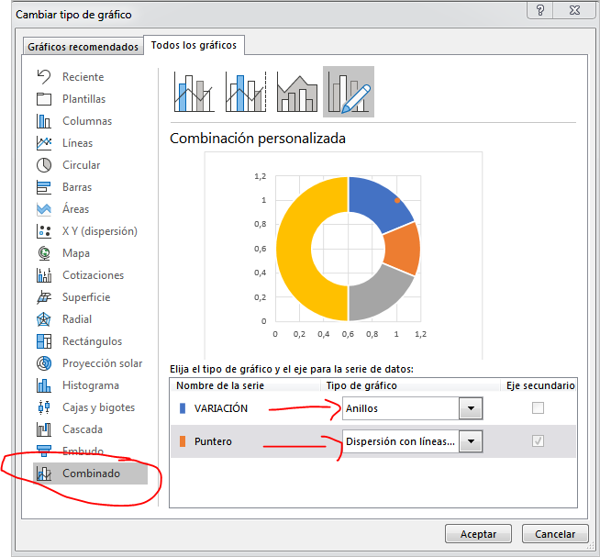
Task: Select the Combinado chart icon
Action: [44, 473]
